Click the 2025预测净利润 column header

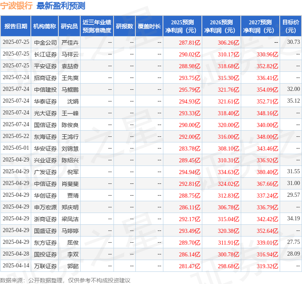182,26
